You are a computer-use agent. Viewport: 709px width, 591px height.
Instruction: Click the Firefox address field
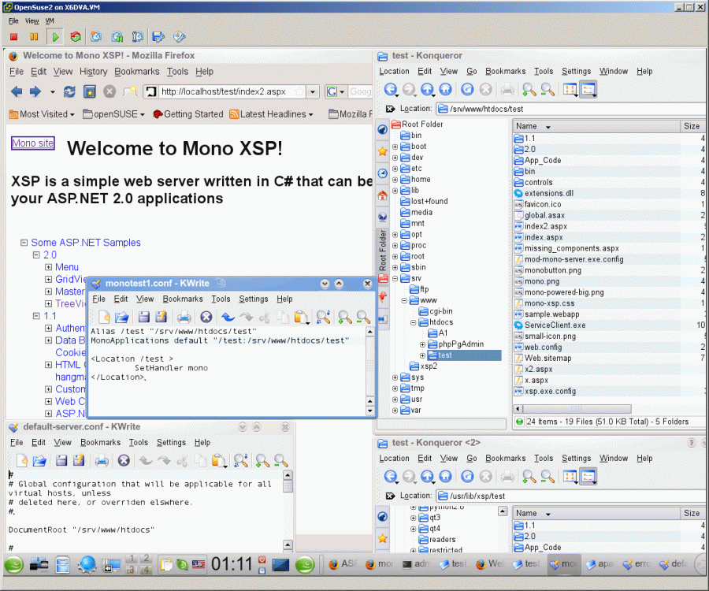(226, 91)
